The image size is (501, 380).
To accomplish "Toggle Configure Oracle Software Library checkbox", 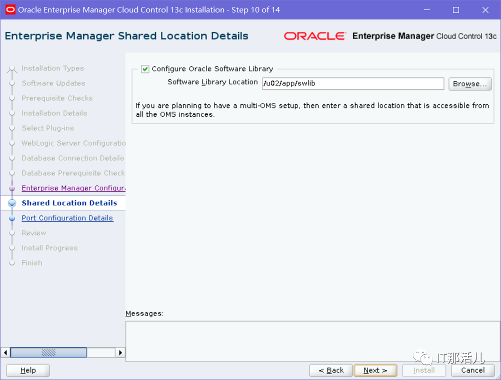I will click(145, 69).
